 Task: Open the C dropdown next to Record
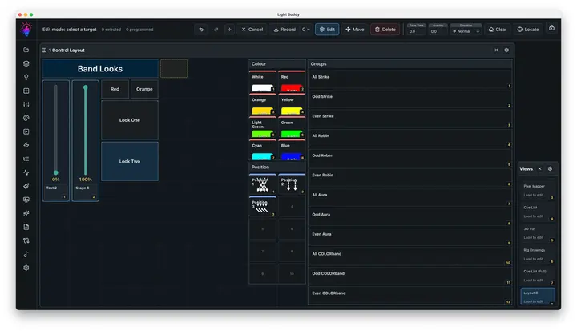[306, 30]
